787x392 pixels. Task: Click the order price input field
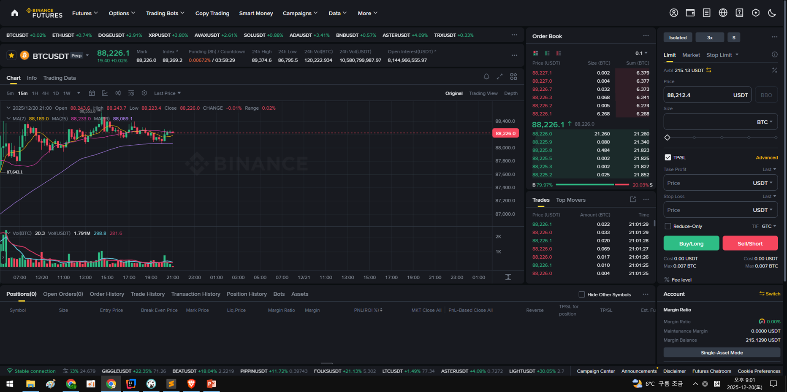click(707, 95)
